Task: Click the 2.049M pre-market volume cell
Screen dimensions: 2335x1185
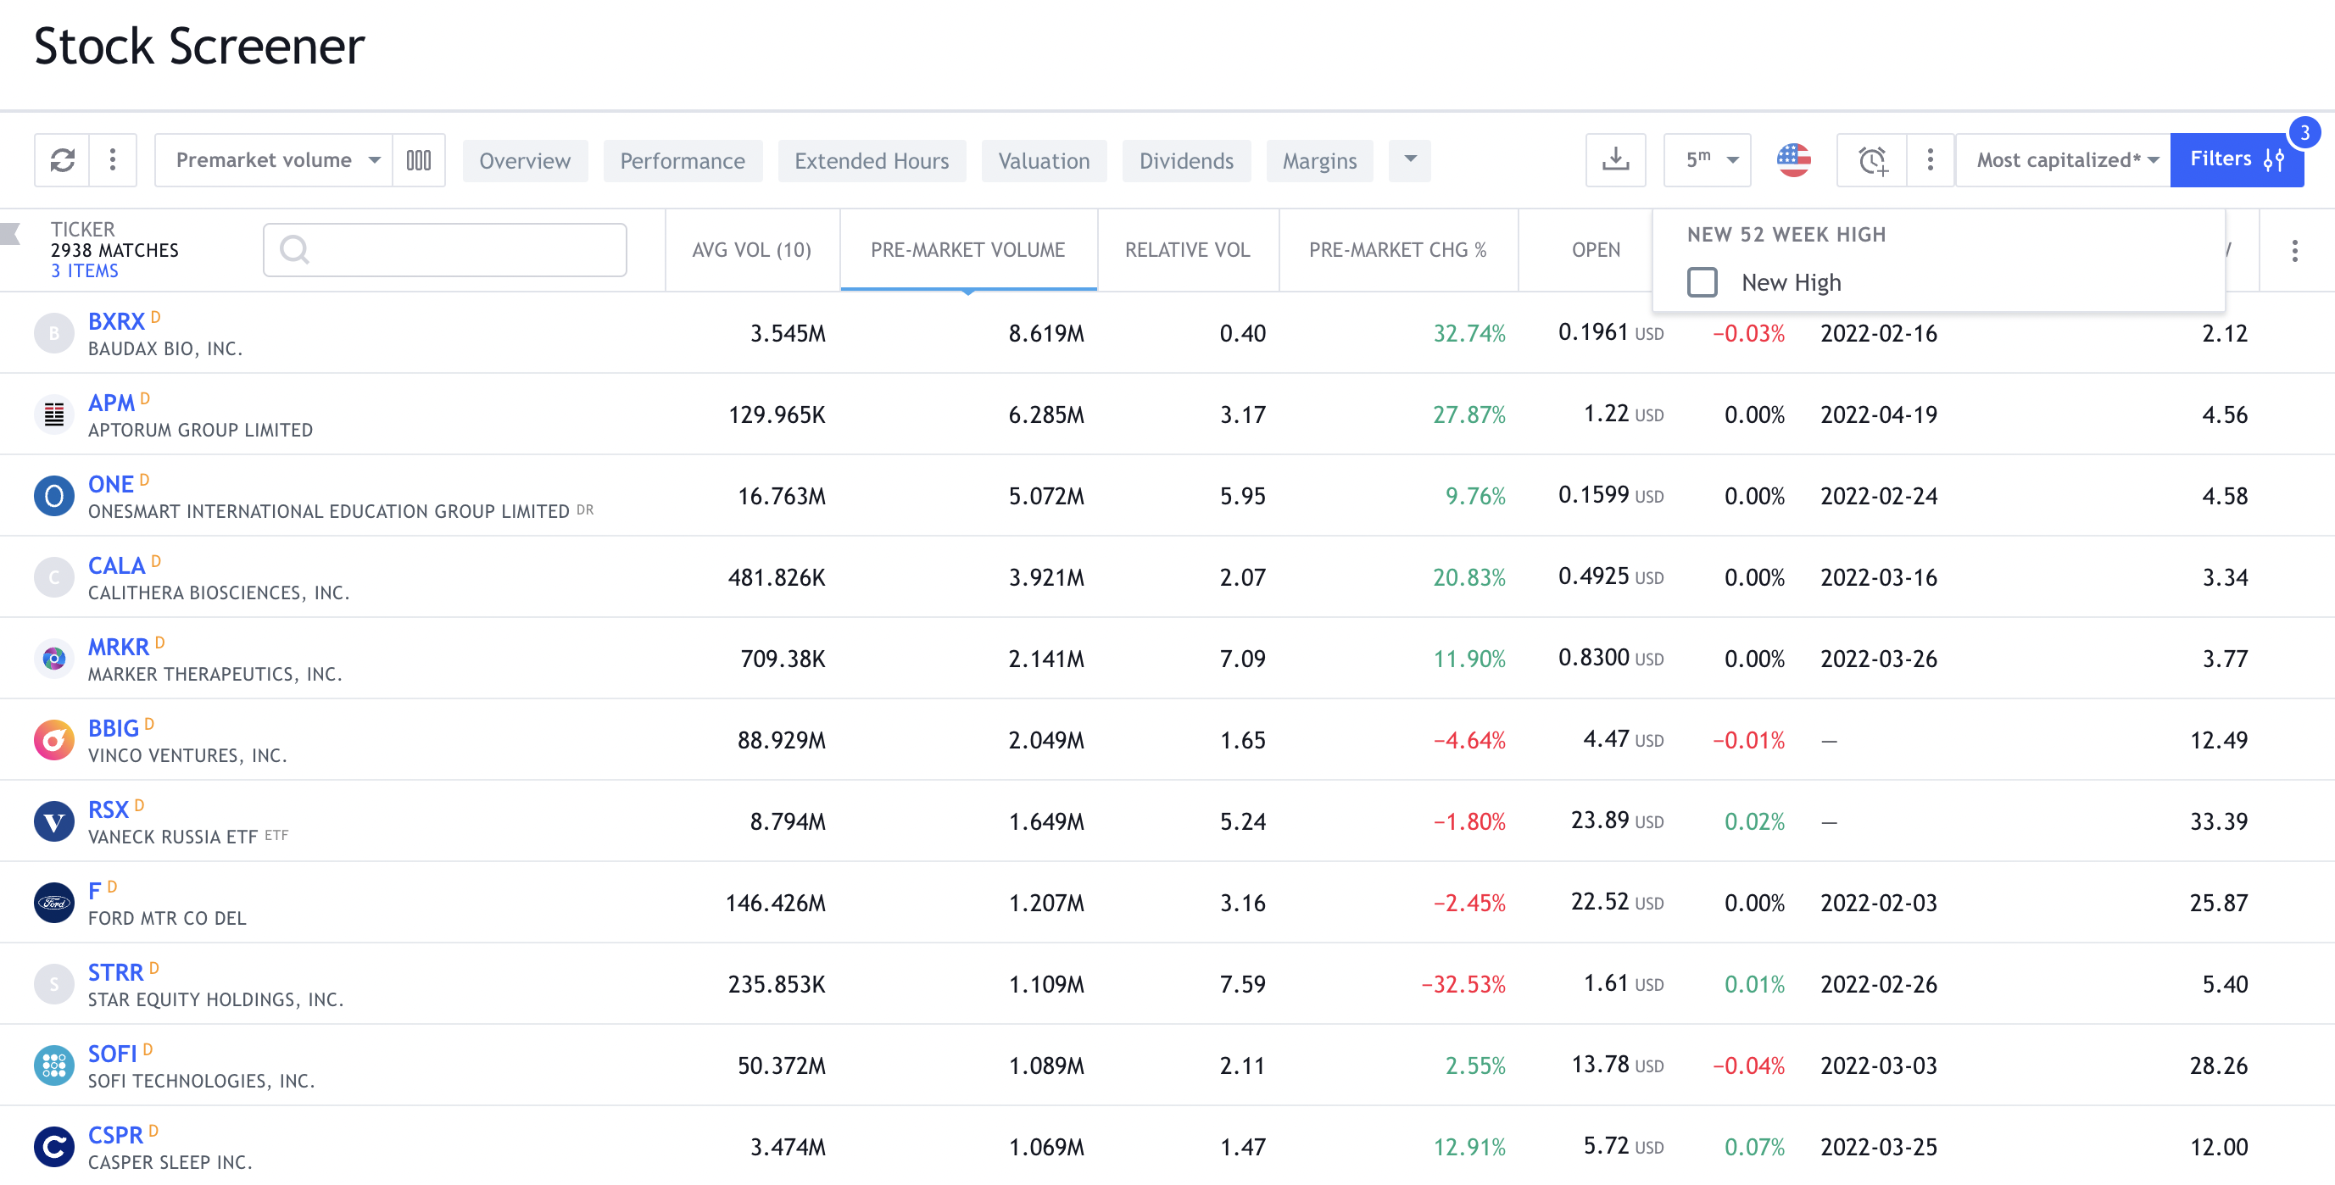Action: [1046, 741]
